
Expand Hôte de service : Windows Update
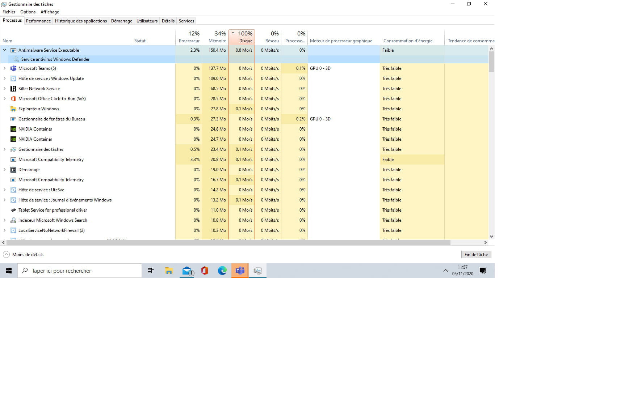(5, 78)
